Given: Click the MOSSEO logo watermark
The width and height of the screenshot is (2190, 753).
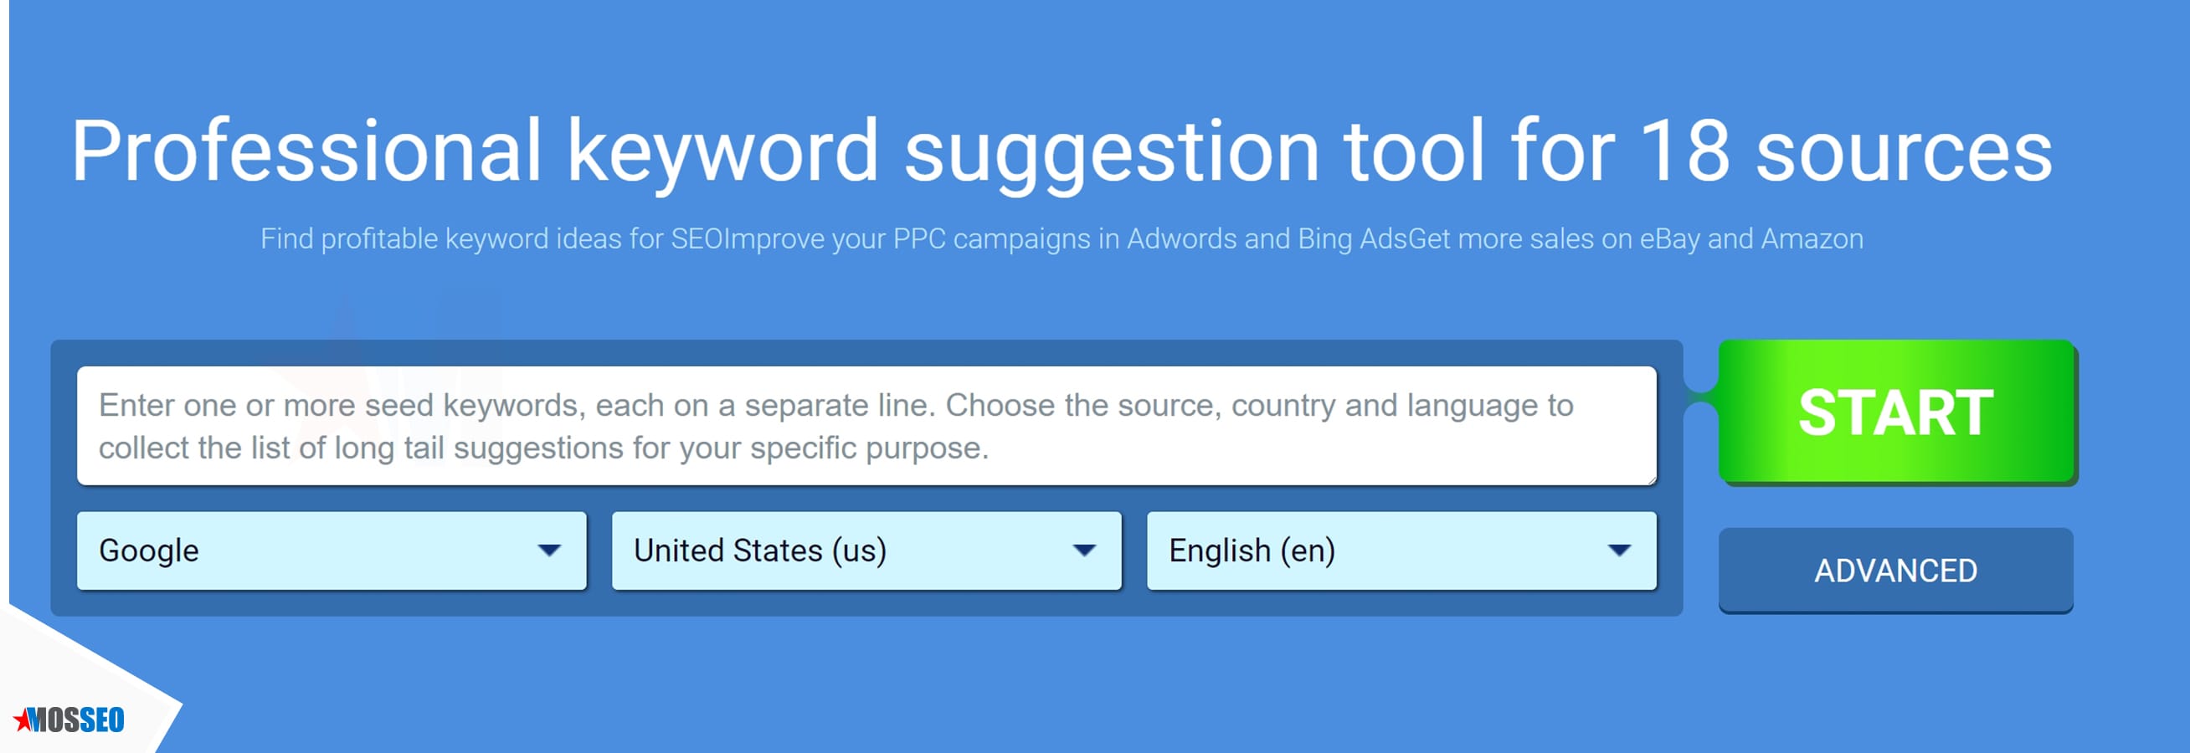Looking at the screenshot, I should pos(69,720).
